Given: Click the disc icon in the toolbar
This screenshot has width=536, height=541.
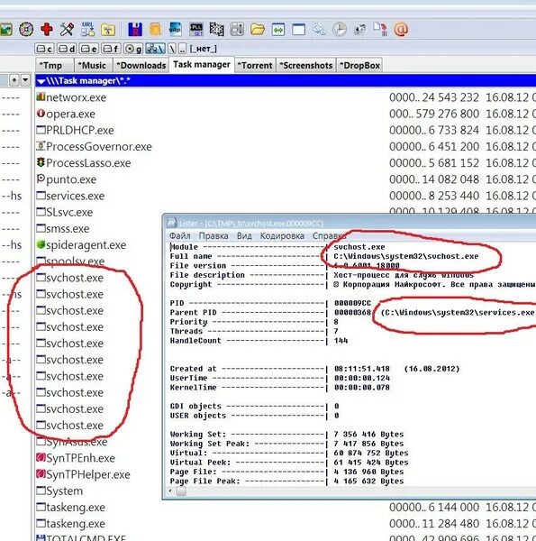Looking at the screenshot, I should click(26, 30).
